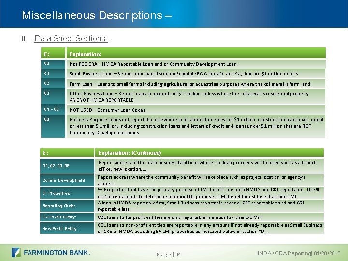The width and height of the screenshot is (348, 261).
Task: Click 'A loan is HMDA reportable first' text
Action: click(201, 206)
